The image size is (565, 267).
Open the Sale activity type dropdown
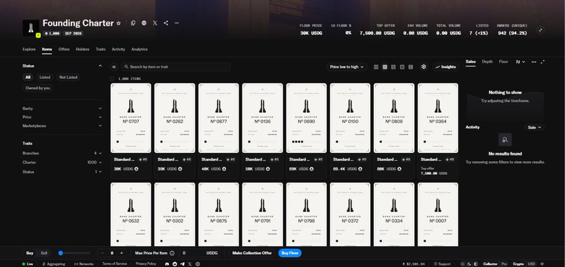coord(535,127)
